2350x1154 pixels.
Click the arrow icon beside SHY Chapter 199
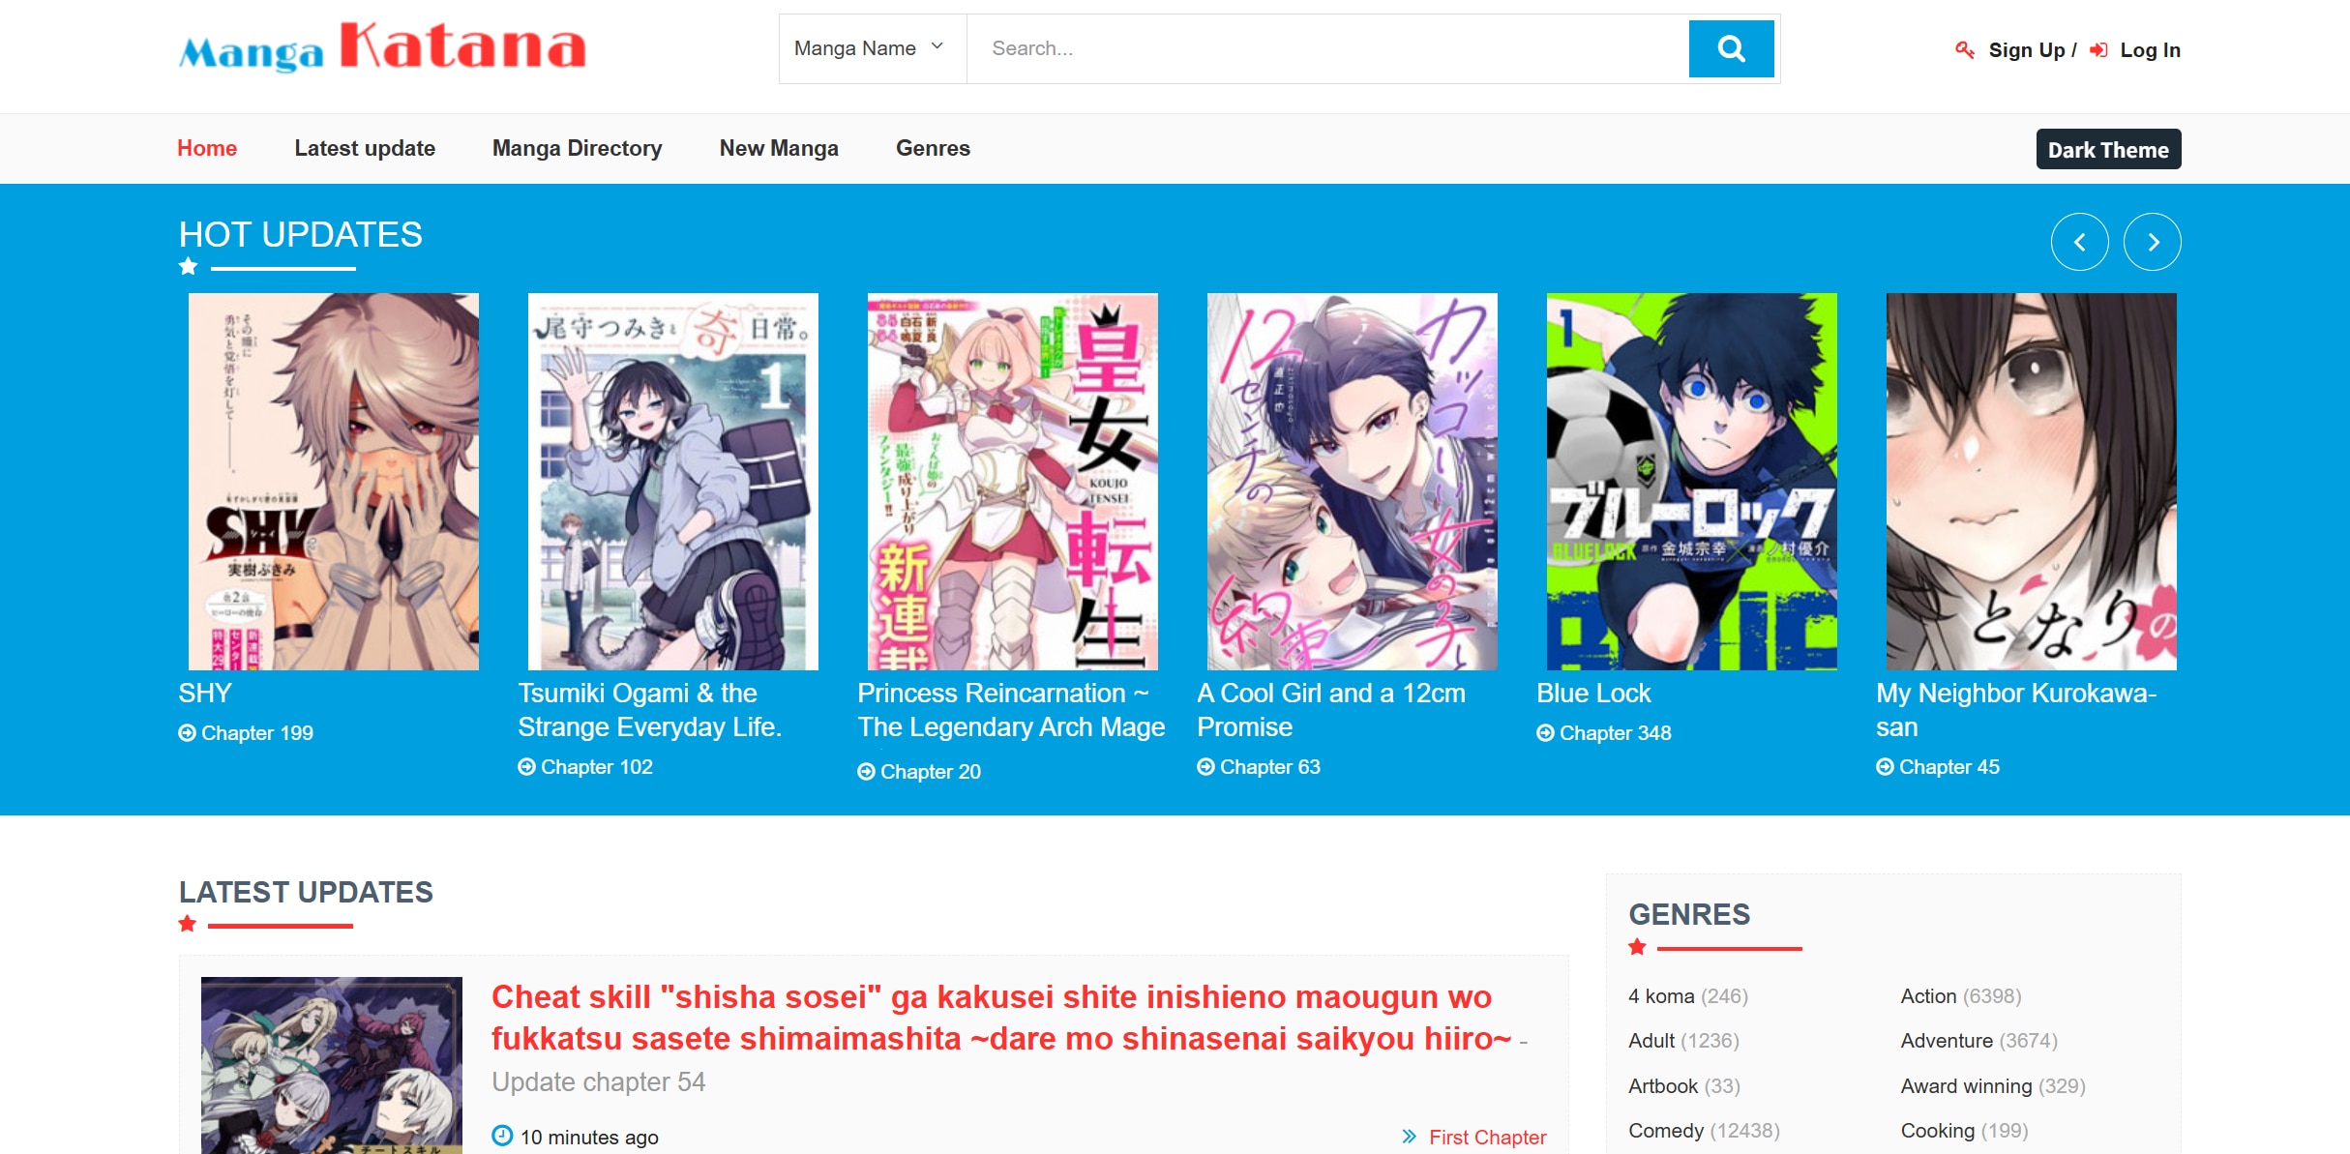coord(187,733)
